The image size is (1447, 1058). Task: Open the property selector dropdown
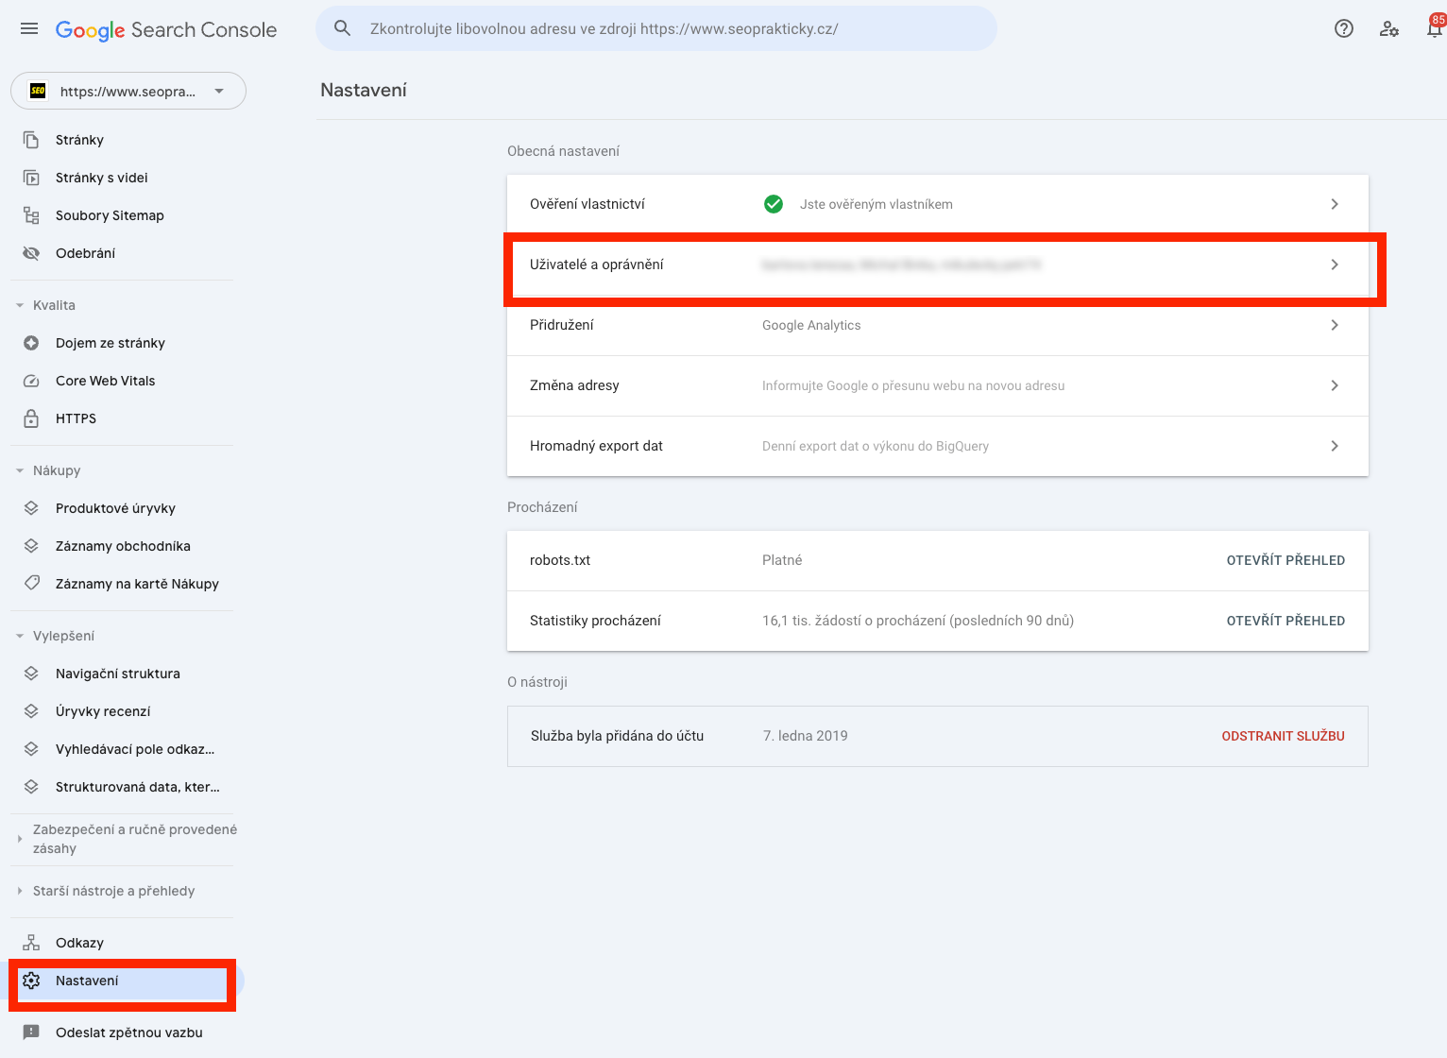pos(128,91)
